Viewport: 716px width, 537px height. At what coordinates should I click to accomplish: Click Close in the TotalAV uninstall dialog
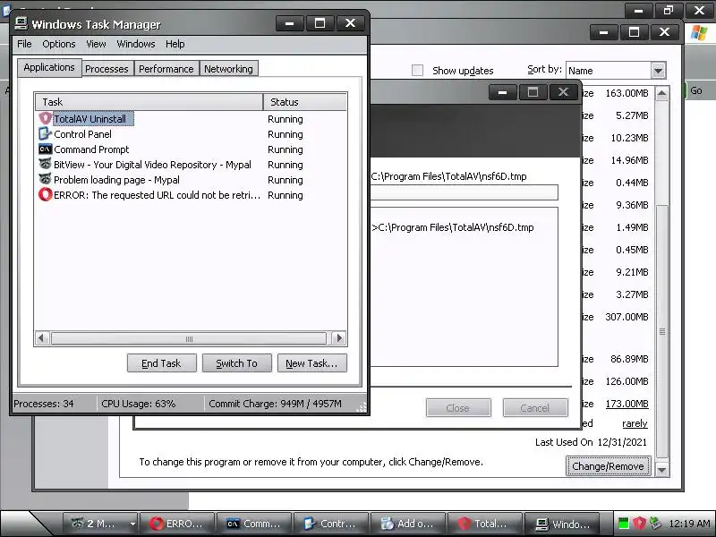(458, 408)
